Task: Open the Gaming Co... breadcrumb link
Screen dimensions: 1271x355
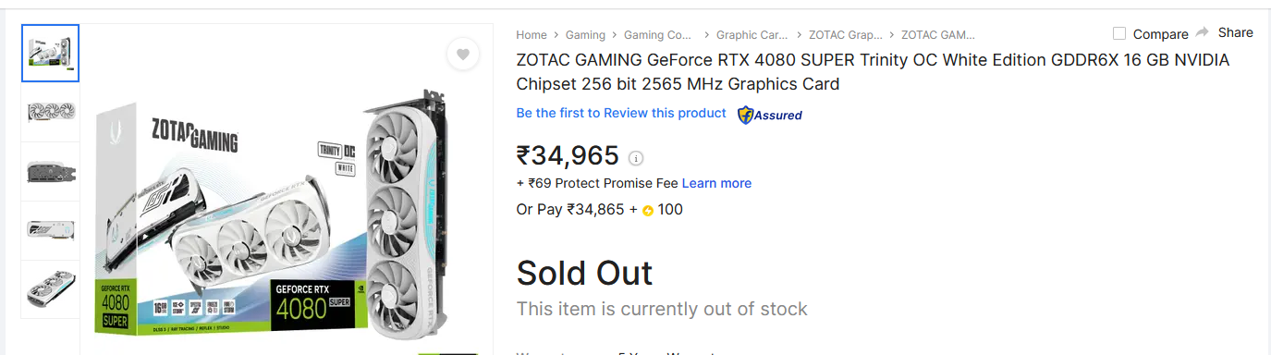Action: click(658, 35)
